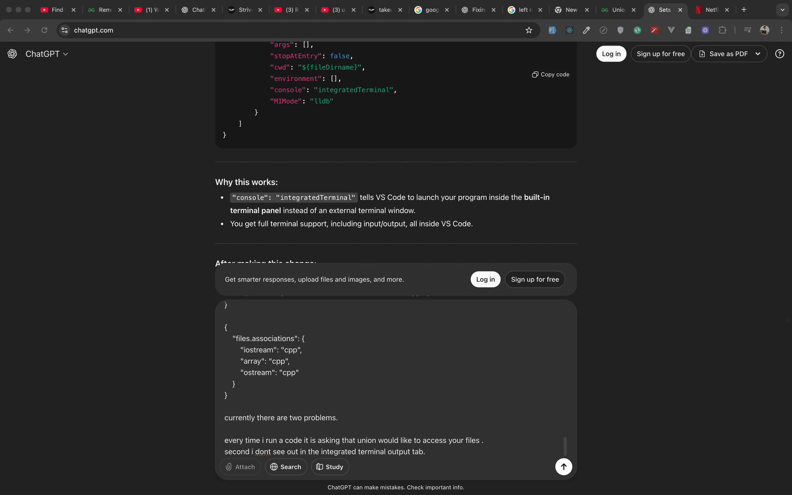
Task: Open the help question mark icon
Action: click(x=780, y=53)
